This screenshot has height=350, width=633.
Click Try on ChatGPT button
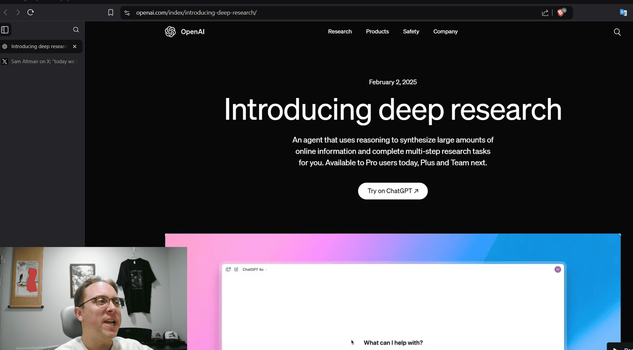(x=393, y=191)
